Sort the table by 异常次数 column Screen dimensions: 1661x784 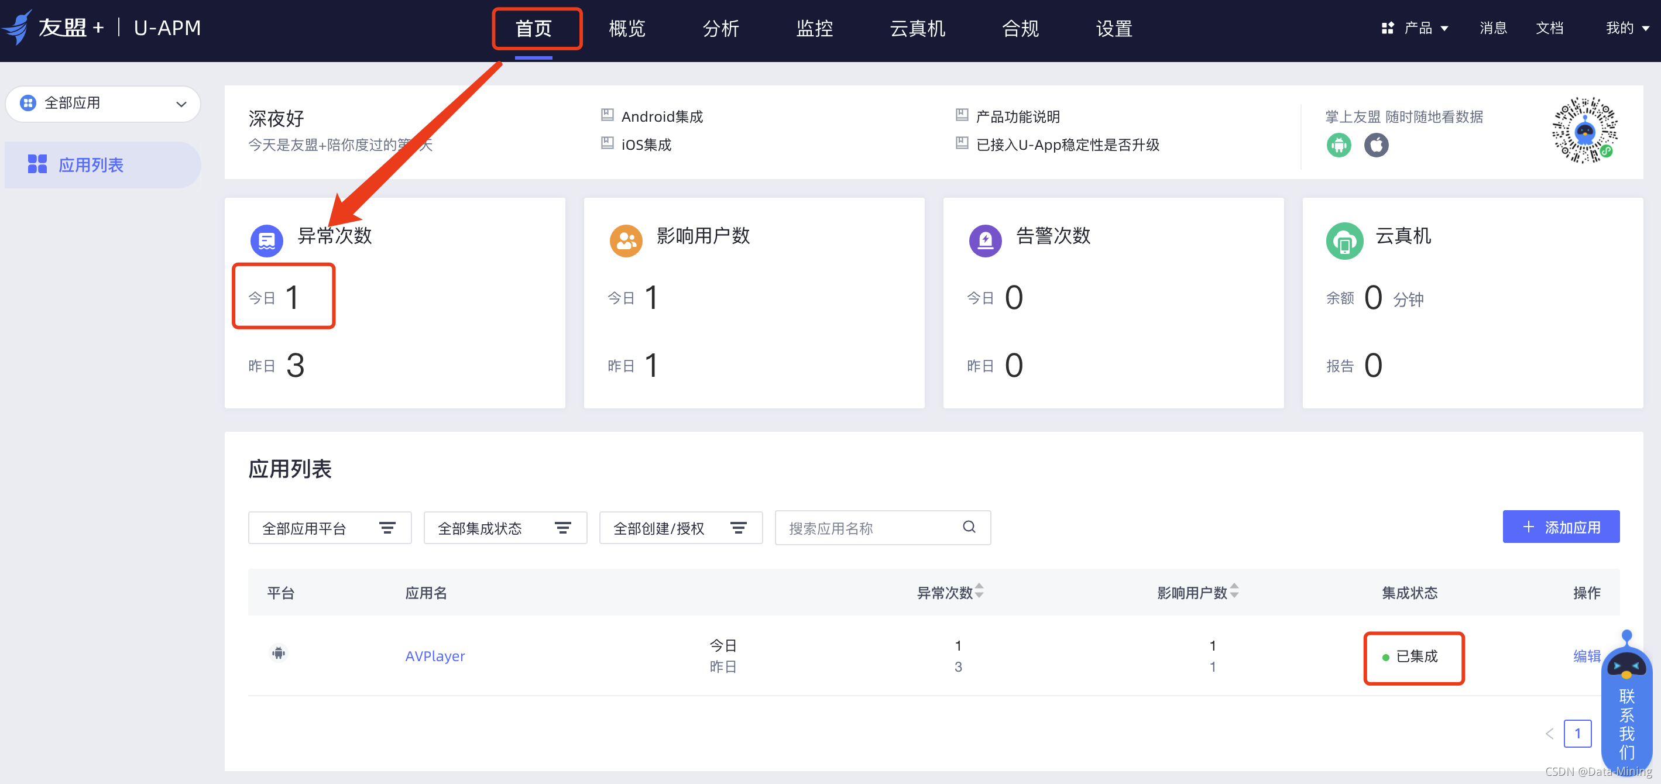979,590
